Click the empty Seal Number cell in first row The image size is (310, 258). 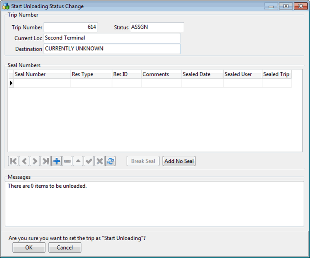42,83
